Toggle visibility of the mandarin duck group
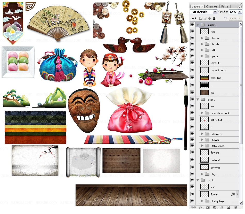 [192, 113]
